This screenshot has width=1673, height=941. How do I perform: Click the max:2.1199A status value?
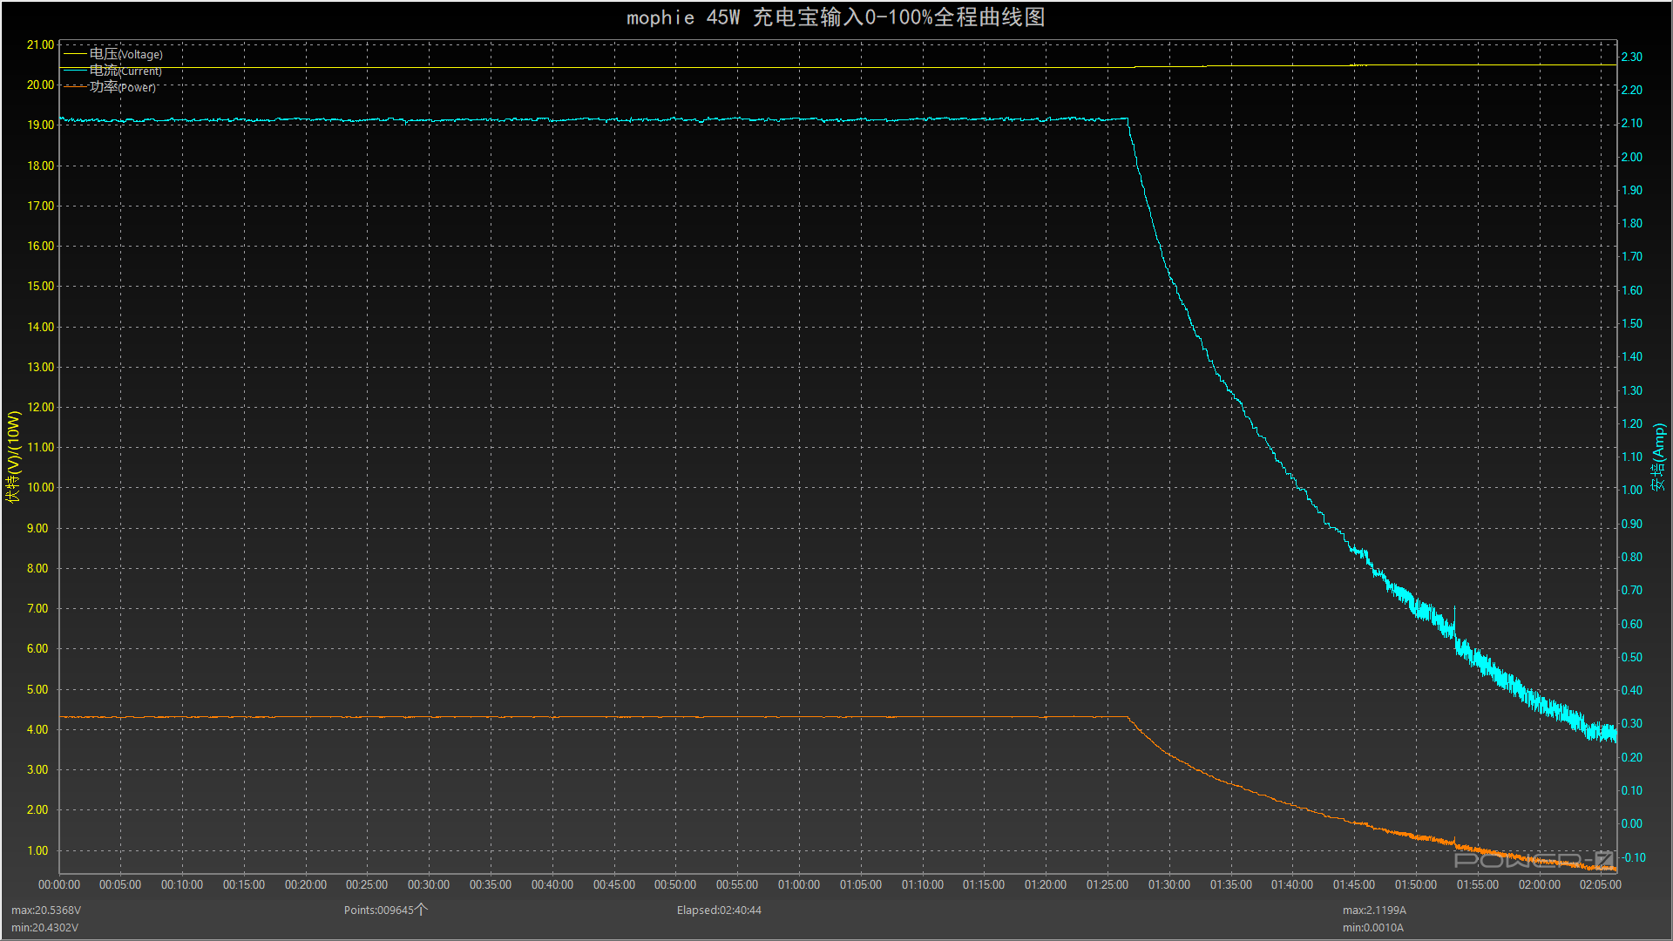[1374, 910]
